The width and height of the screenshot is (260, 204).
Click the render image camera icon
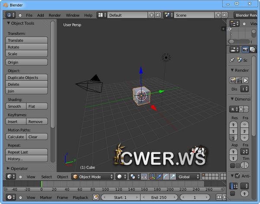[233, 80]
